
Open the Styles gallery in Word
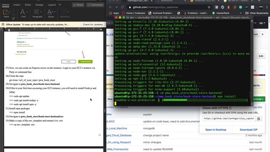tap(51, 14)
